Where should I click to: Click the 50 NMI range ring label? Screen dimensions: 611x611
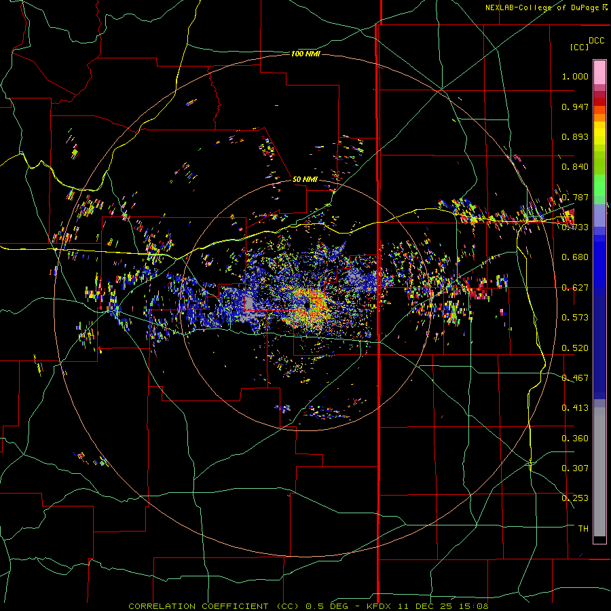coord(305,180)
